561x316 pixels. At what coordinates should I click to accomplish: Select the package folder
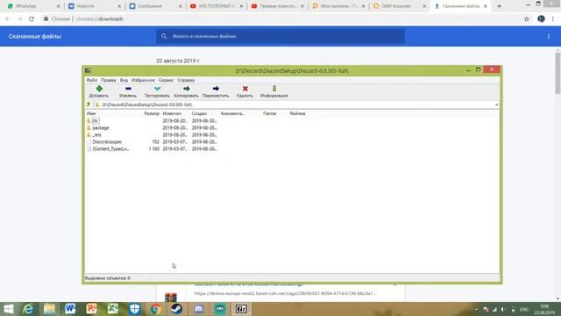click(x=97, y=128)
